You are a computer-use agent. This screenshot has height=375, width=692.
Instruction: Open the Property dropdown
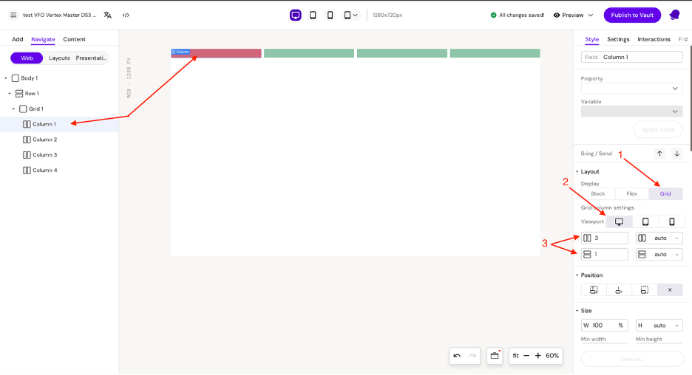pos(631,89)
